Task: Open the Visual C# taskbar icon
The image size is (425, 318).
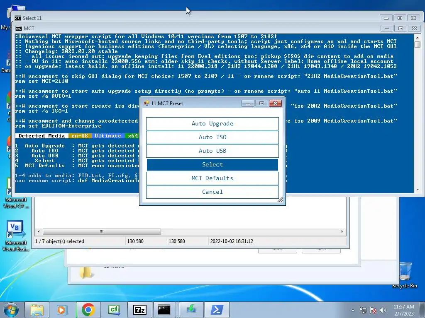Action: [114, 310]
